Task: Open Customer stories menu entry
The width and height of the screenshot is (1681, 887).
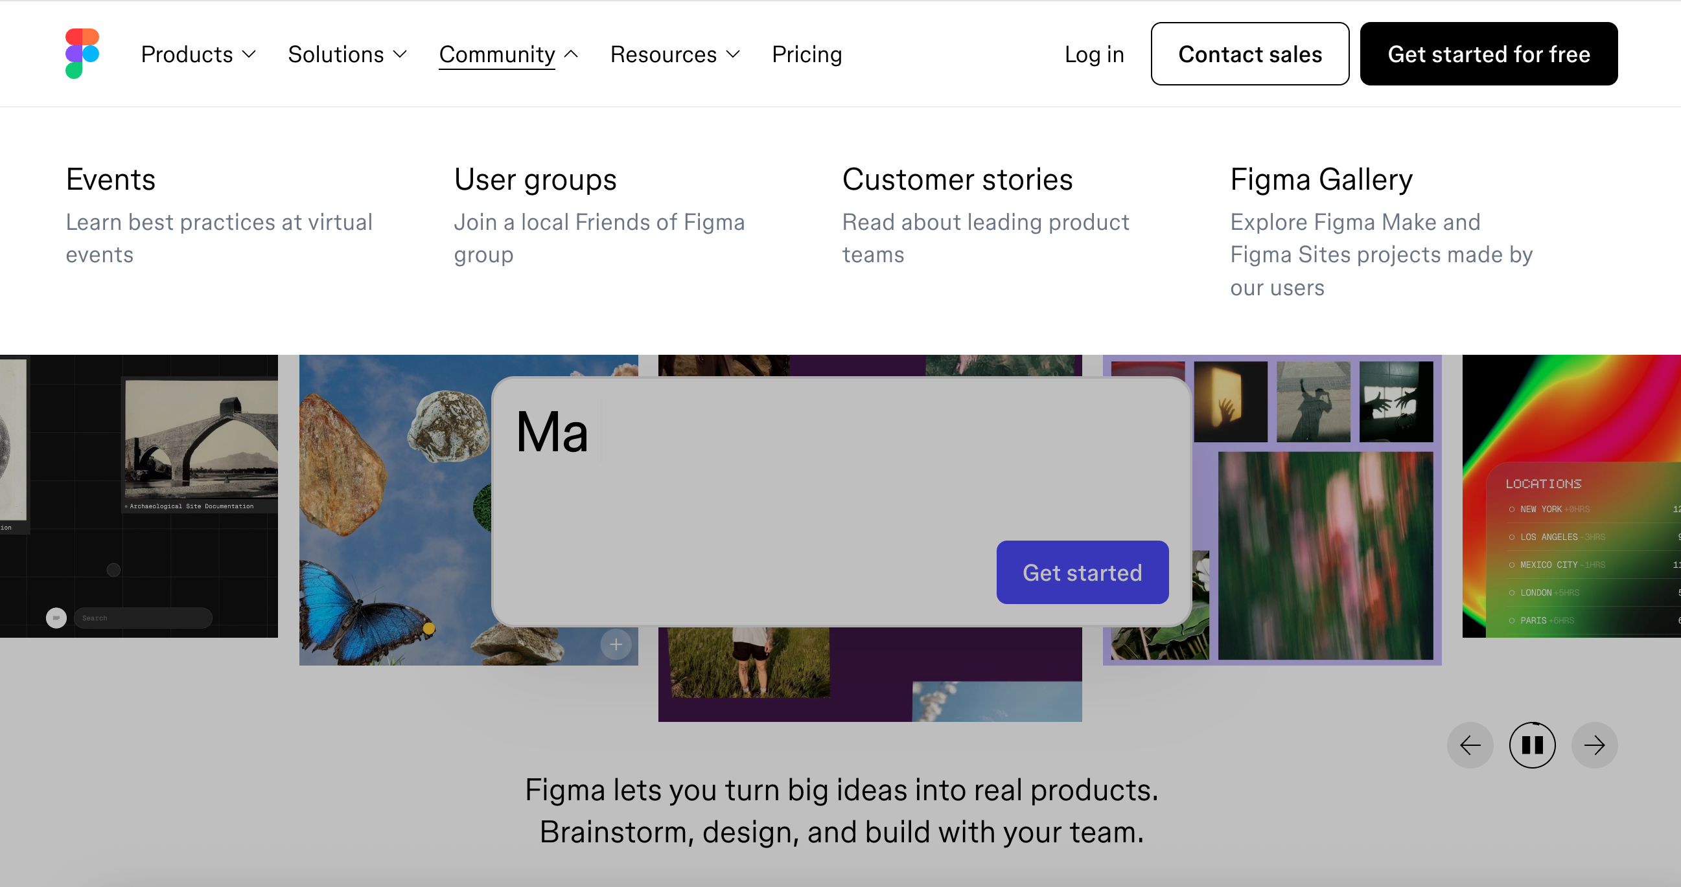Action: pos(957,179)
